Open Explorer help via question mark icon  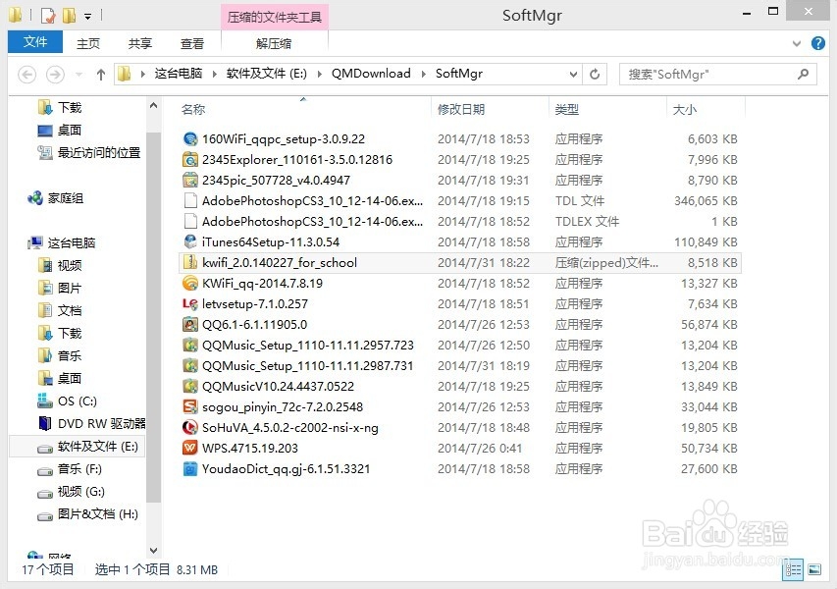(x=818, y=43)
